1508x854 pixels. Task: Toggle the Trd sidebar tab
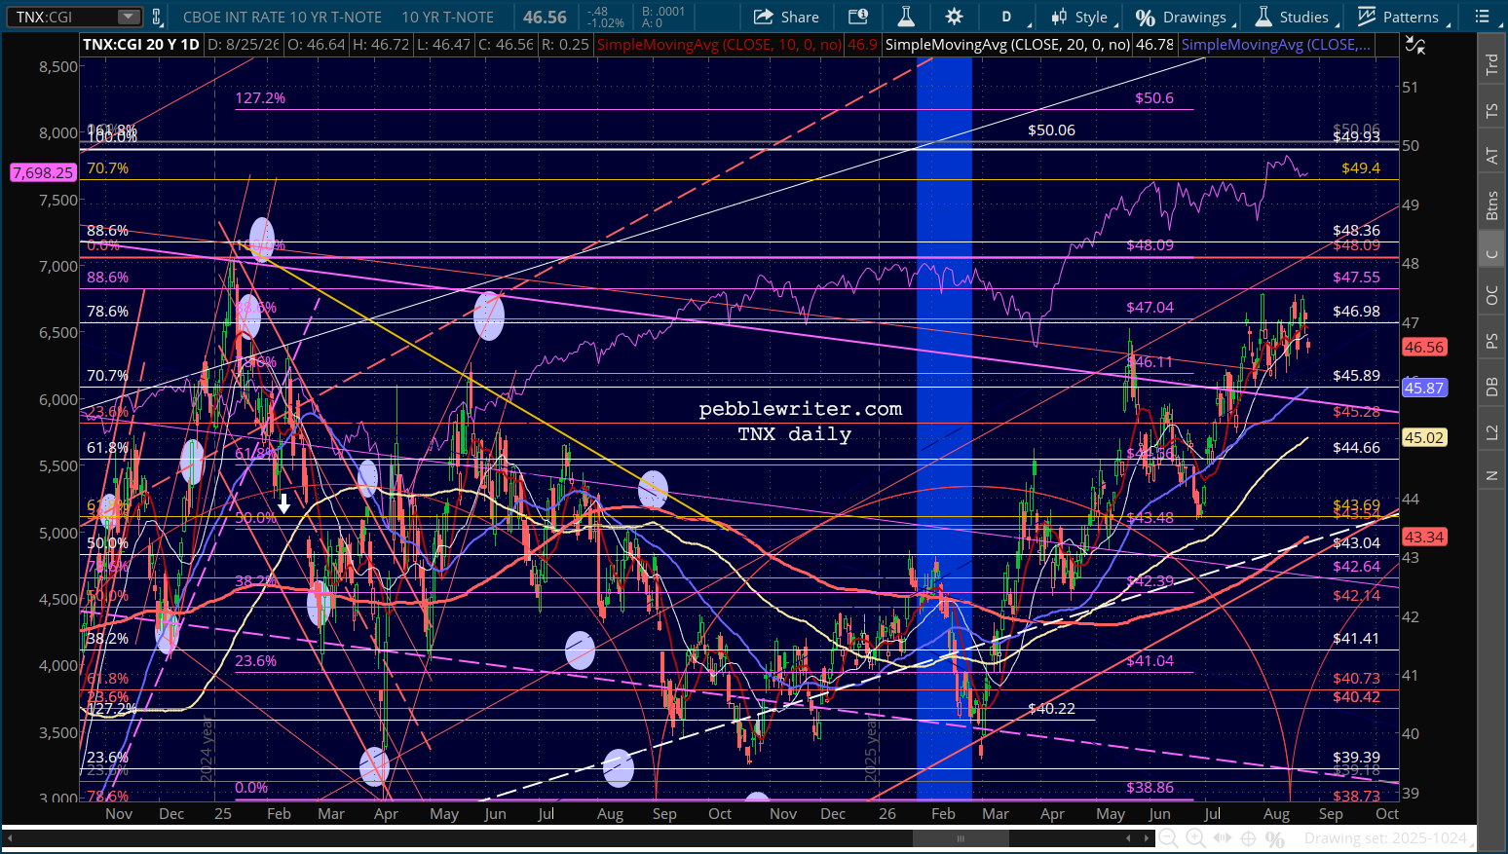click(1491, 65)
